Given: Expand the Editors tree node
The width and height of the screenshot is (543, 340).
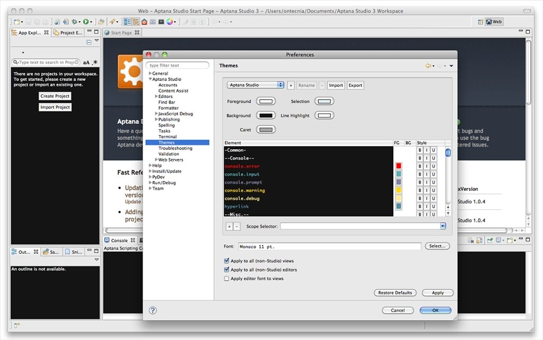Looking at the screenshot, I should (x=156, y=96).
